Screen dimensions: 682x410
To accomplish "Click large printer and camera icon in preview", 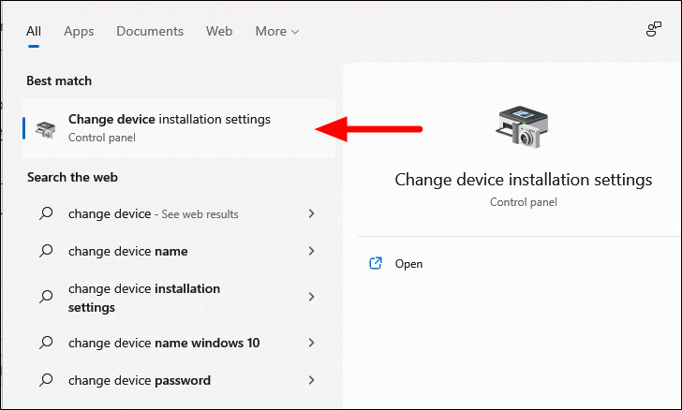I will [x=522, y=126].
